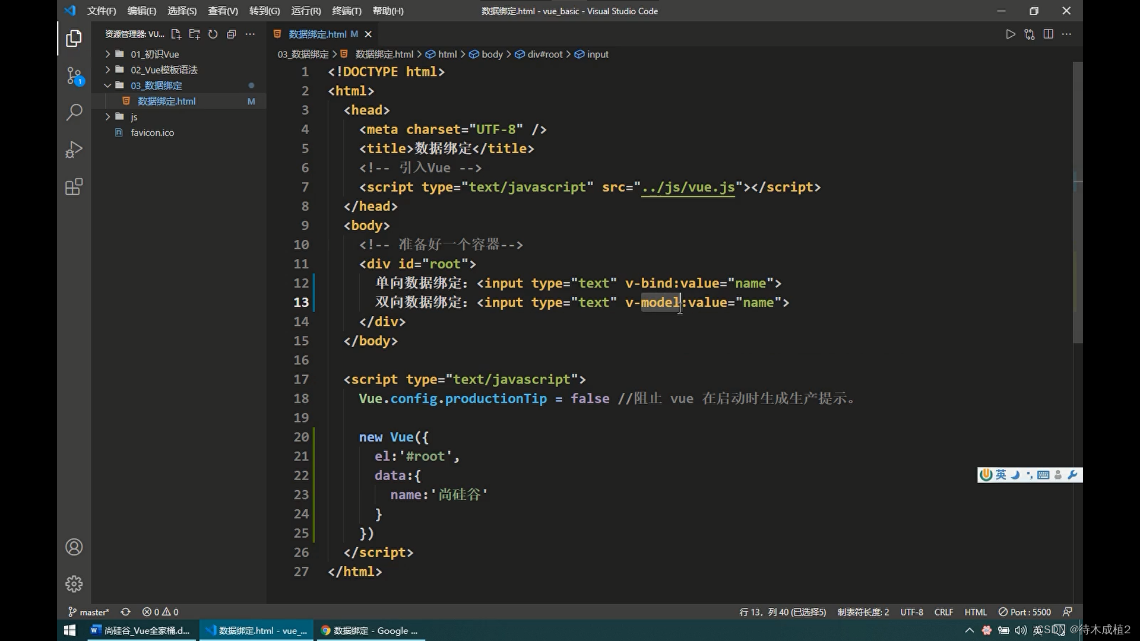Open the Manage gear icon
The width and height of the screenshot is (1140, 641).
(x=74, y=584)
